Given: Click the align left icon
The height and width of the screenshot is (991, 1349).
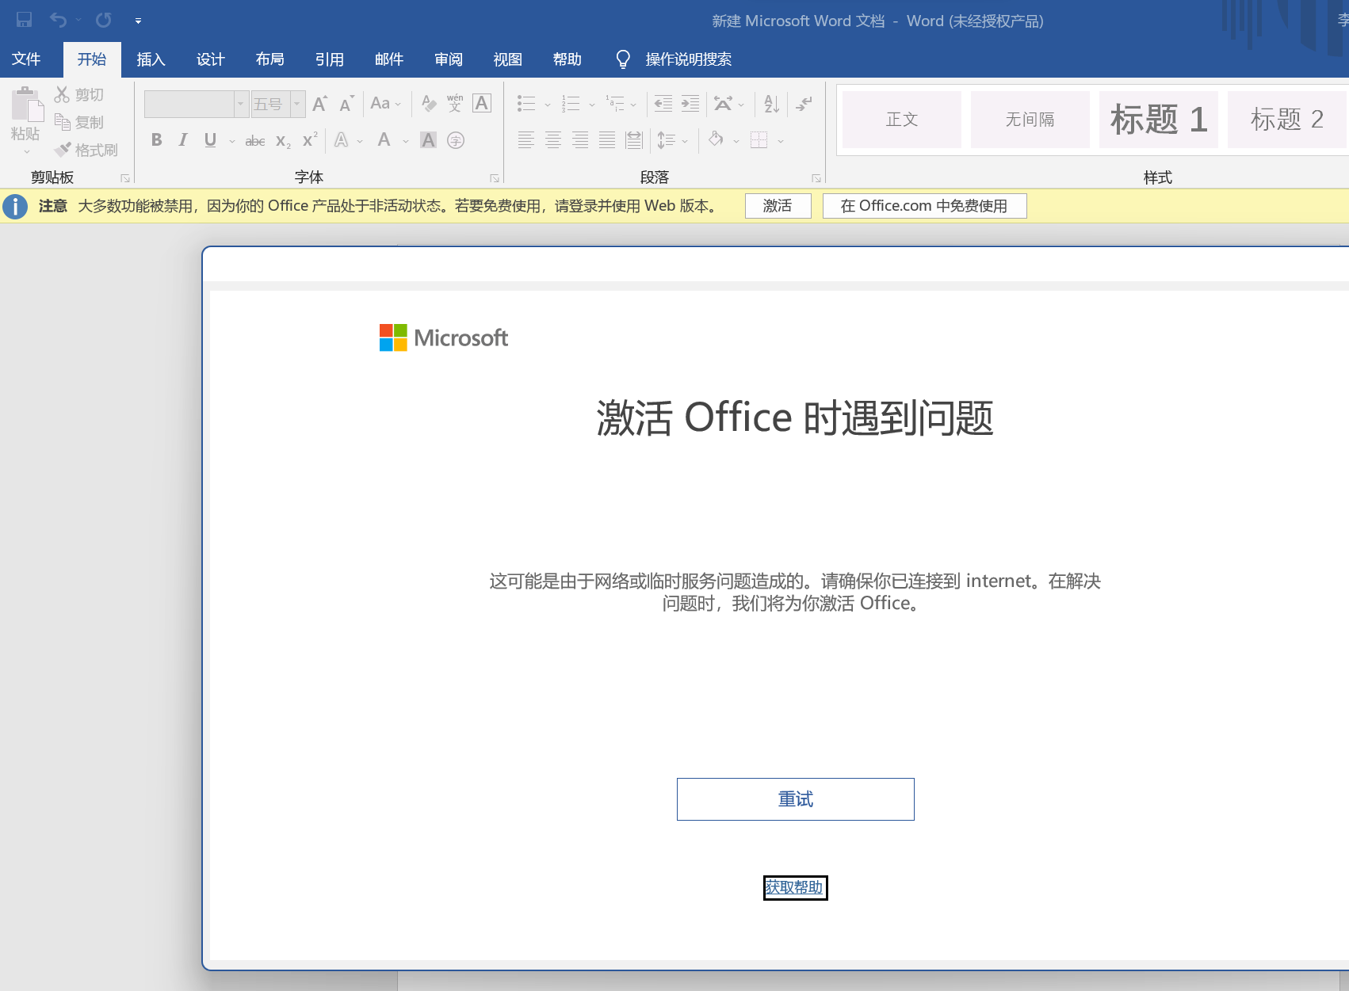Looking at the screenshot, I should click(x=526, y=140).
